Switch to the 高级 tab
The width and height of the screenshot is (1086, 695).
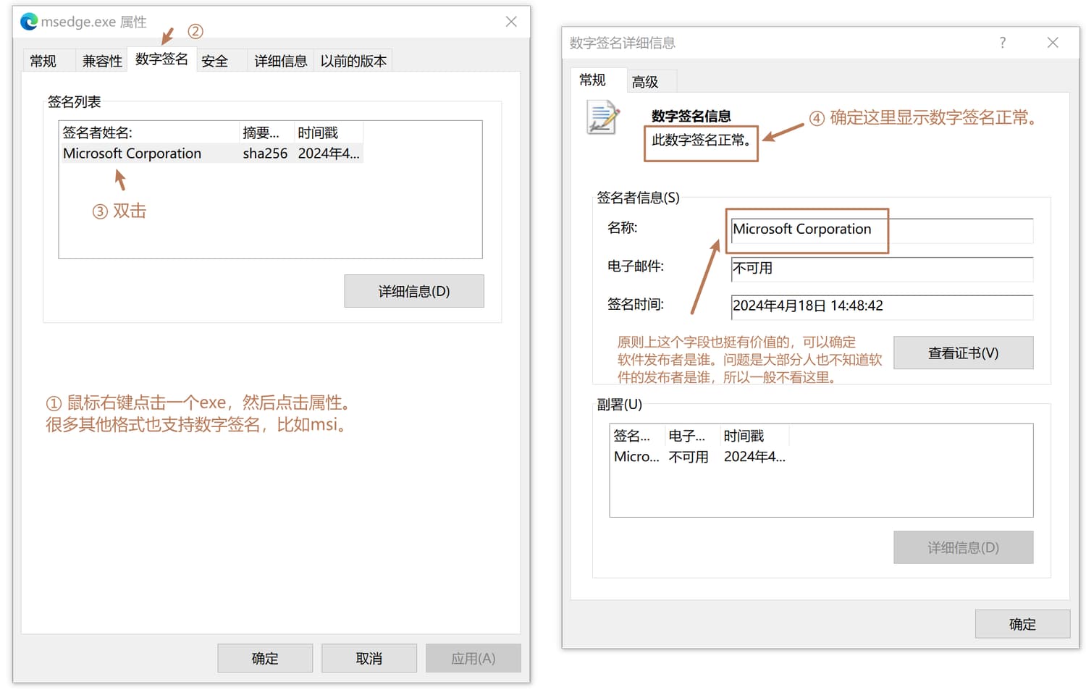[x=644, y=82]
